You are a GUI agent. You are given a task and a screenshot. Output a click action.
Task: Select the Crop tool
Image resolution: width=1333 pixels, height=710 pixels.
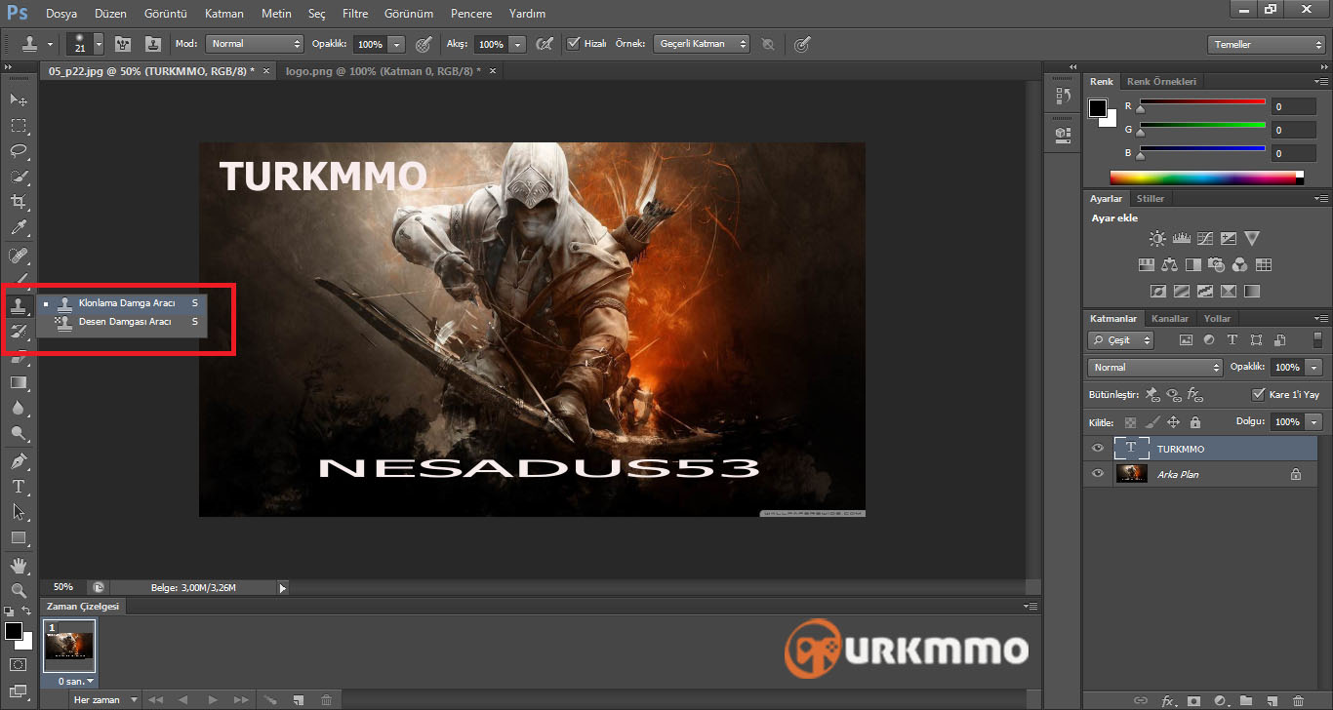tap(19, 202)
